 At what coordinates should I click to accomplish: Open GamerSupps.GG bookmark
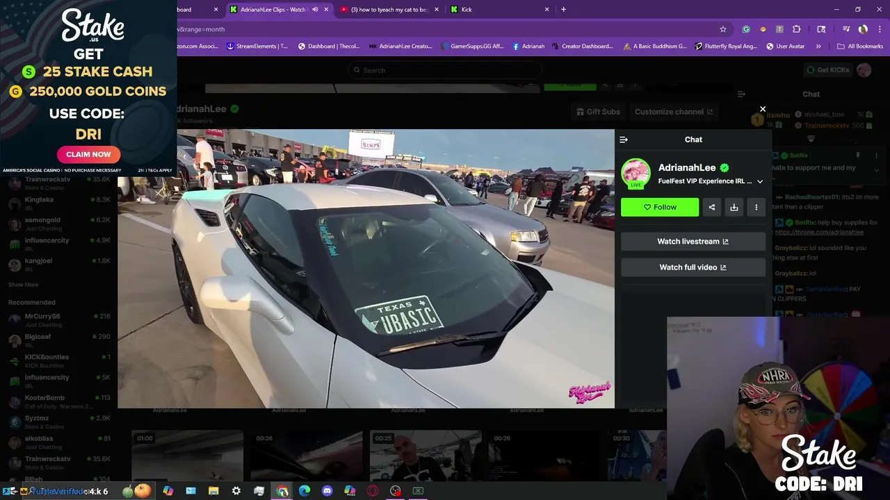click(x=471, y=47)
